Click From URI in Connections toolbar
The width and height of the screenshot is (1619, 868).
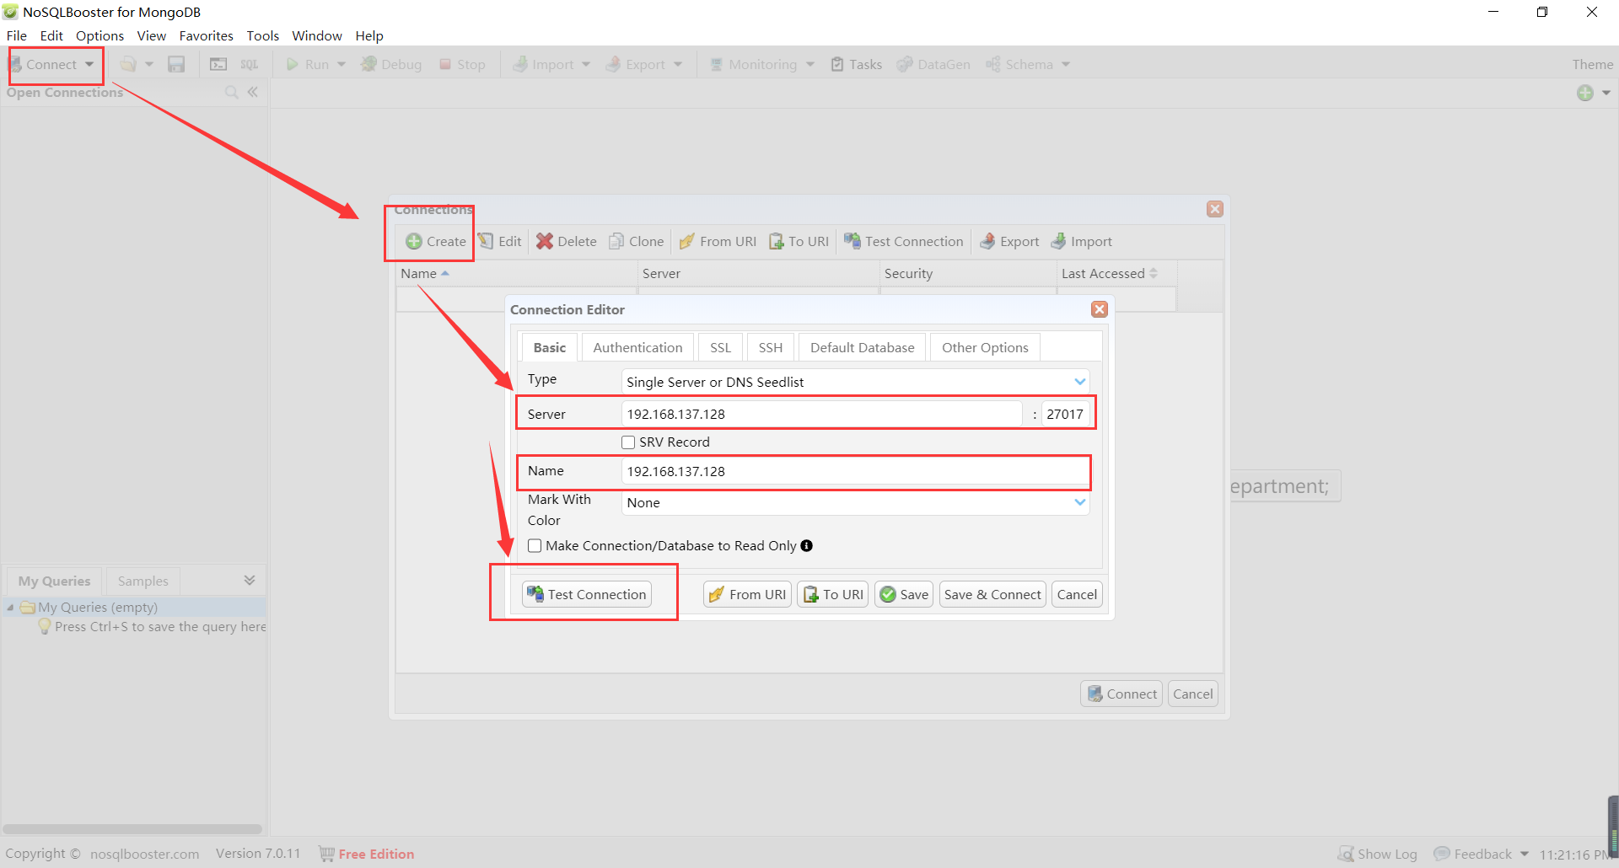click(x=718, y=241)
